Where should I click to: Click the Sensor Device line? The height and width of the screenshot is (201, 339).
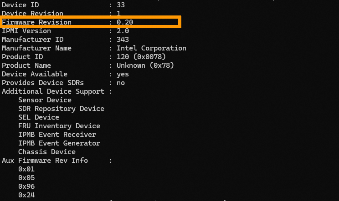coord(45,100)
